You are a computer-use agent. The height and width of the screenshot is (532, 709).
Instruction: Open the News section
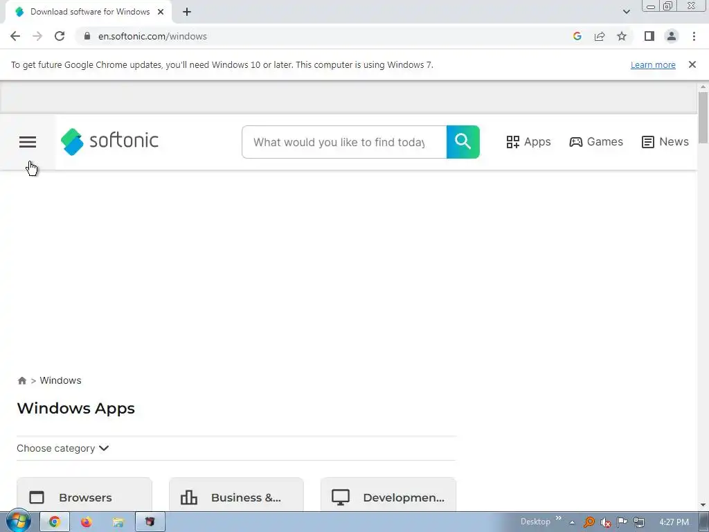(665, 142)
